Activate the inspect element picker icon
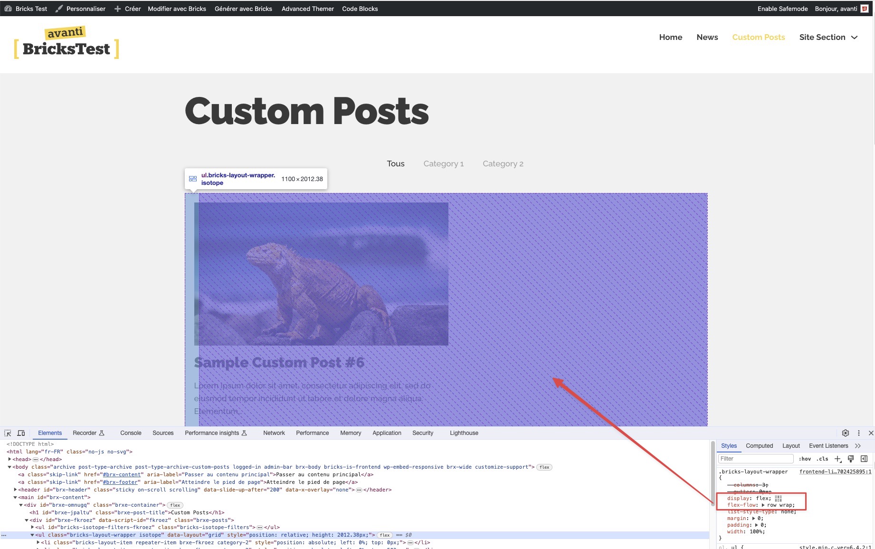Screen dimensions: 875x549 coord(8,433)
